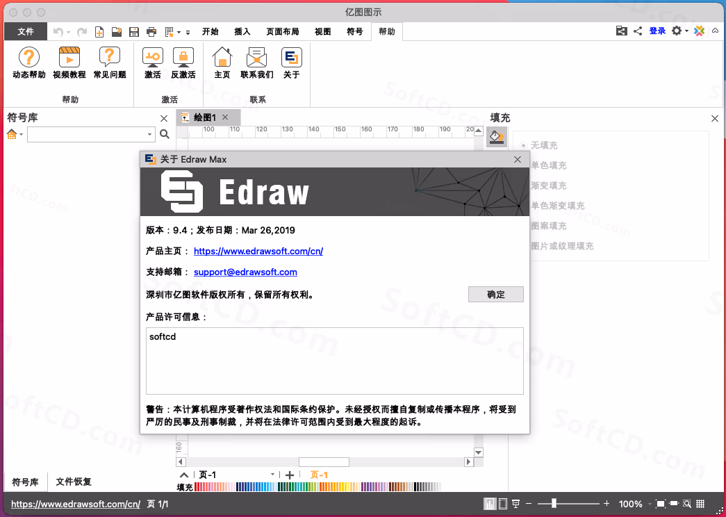Click the share icon at top right
Image resolution: width=726 pixels, height=517 pixels.
coord(638,31)
